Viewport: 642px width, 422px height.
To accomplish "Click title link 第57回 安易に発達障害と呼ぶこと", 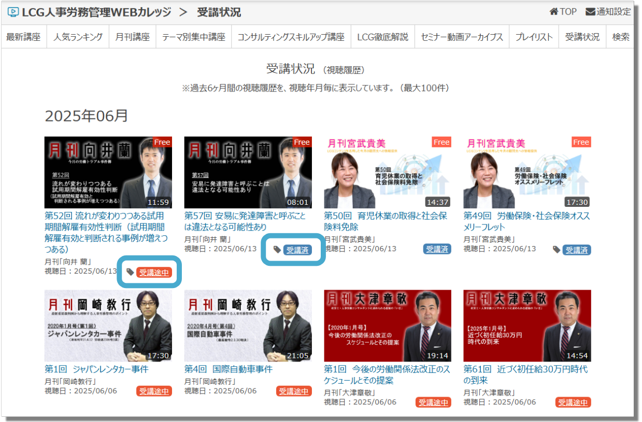I will tap(245, 221).
